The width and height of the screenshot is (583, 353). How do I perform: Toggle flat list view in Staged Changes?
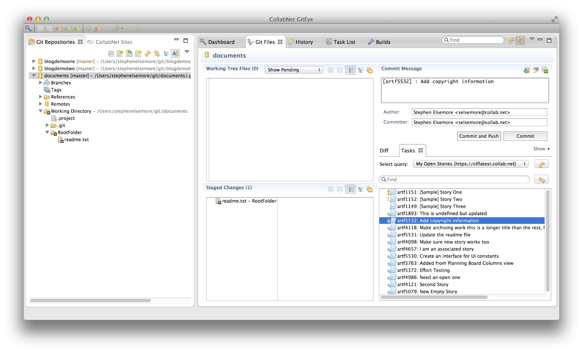[351, 189]
